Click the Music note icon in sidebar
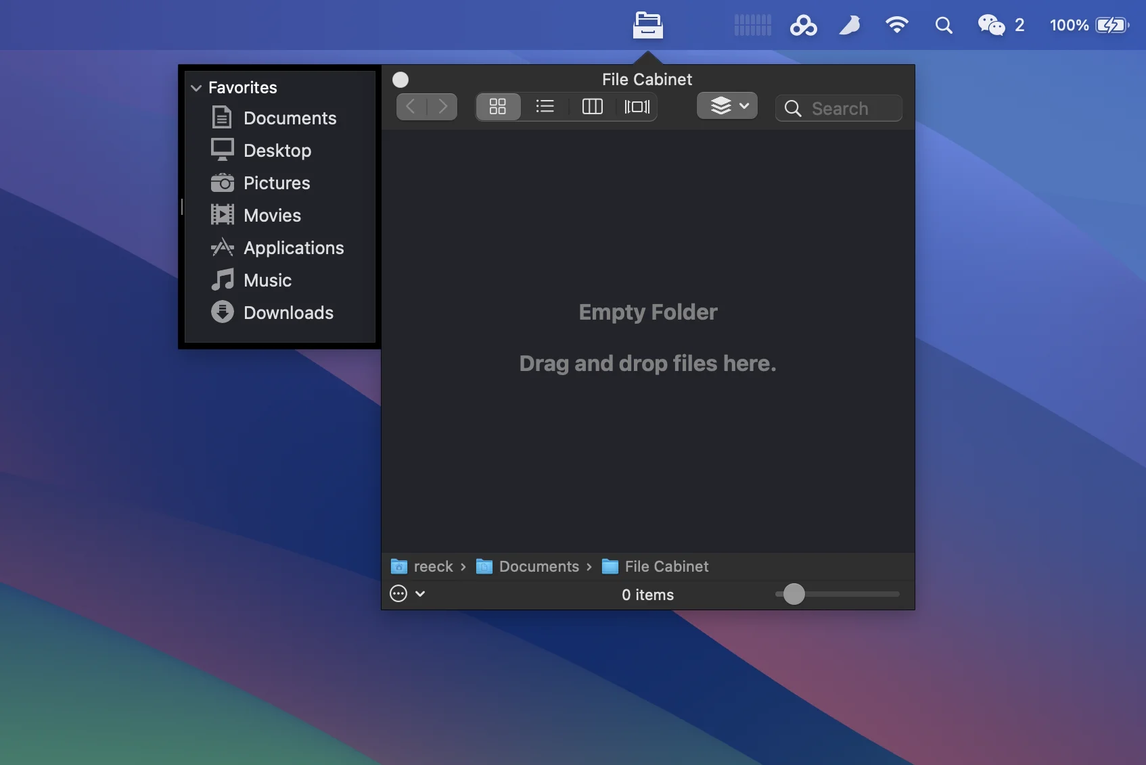 [222, 279]
